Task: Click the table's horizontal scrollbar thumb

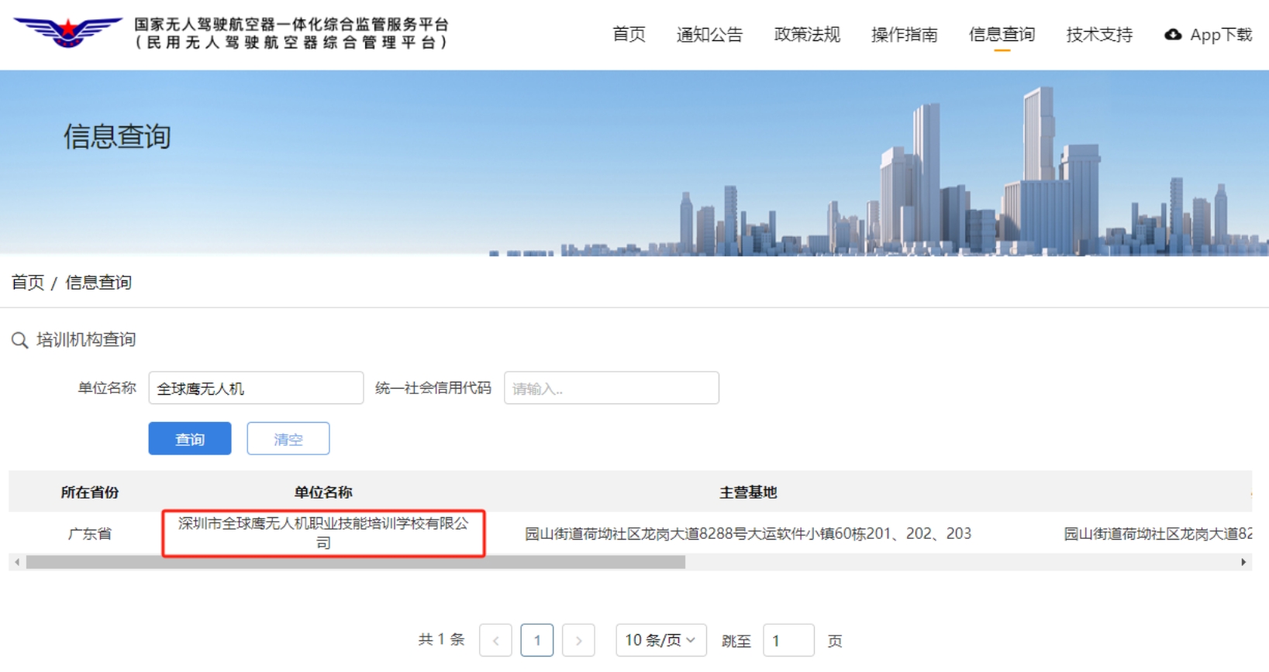Action: (x=355, y=562)
